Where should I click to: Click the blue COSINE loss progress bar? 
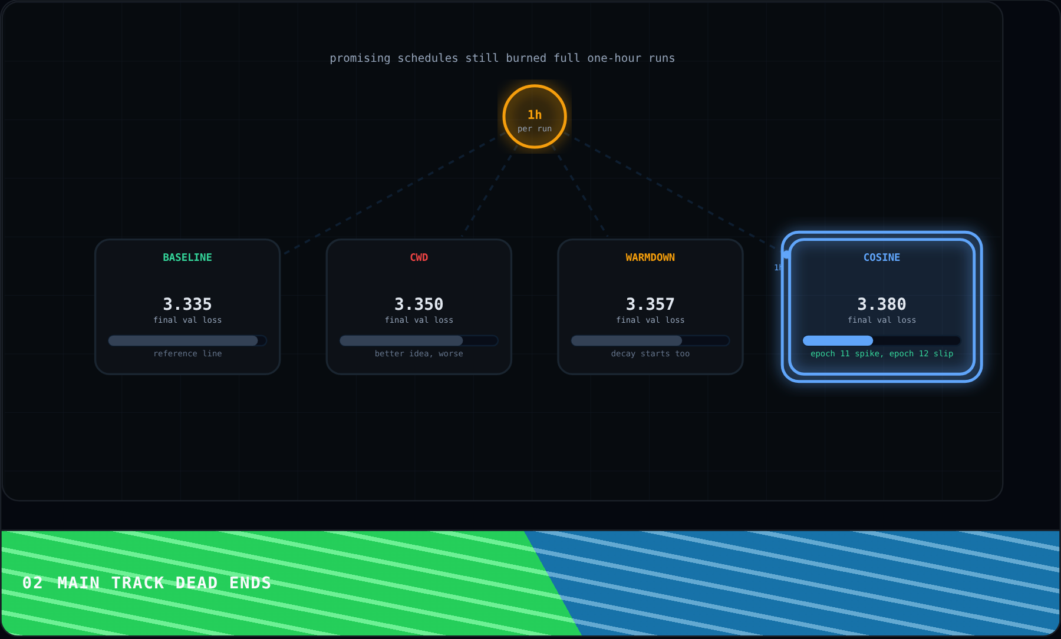(882, 340)
